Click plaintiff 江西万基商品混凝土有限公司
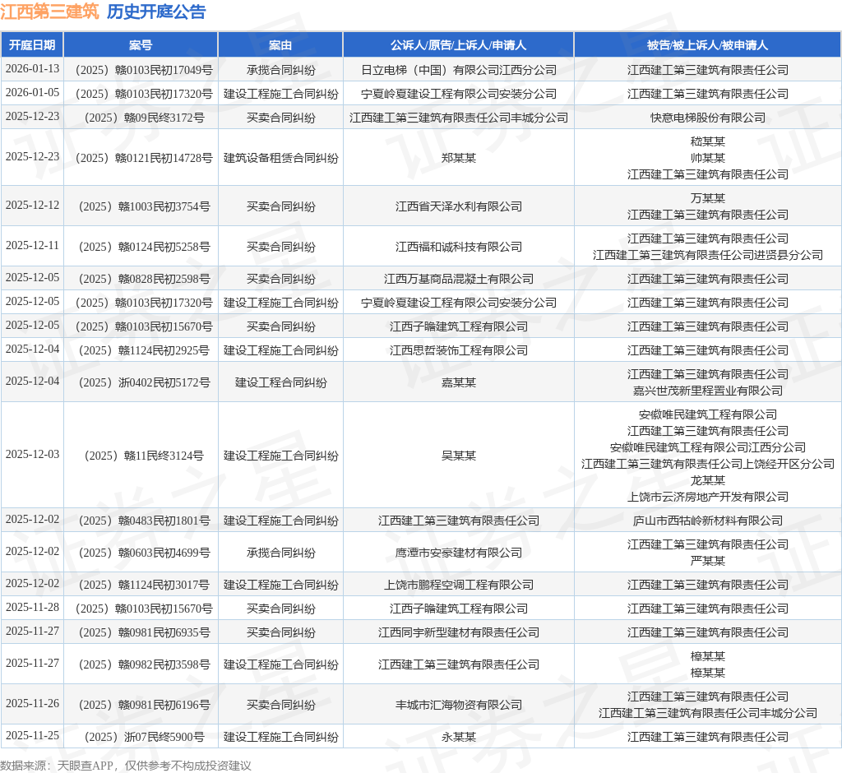842x773 pixels. click(x=459, y=279)
